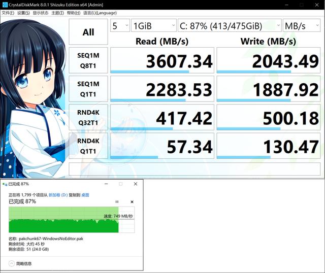Collapse details with the 简略信息 chevron
325x273 pixels.
[11, 263]
